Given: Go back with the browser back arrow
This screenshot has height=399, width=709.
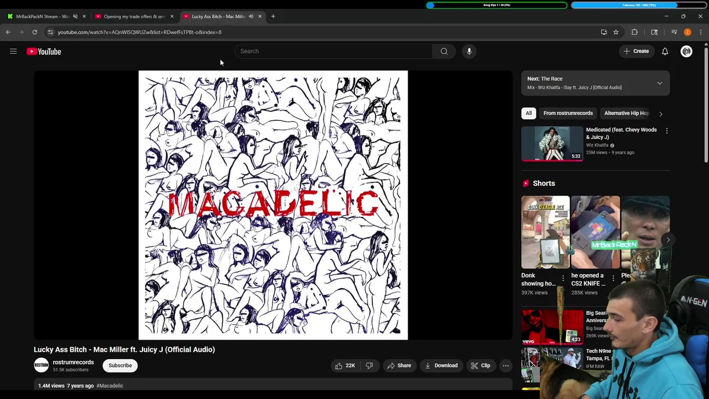Looking at the screenshot, I should coord(8,32).
